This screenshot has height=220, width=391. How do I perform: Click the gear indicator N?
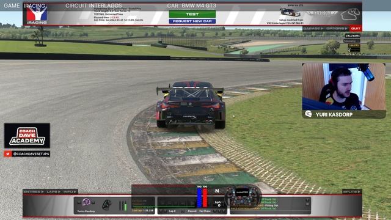click(217, 191)
